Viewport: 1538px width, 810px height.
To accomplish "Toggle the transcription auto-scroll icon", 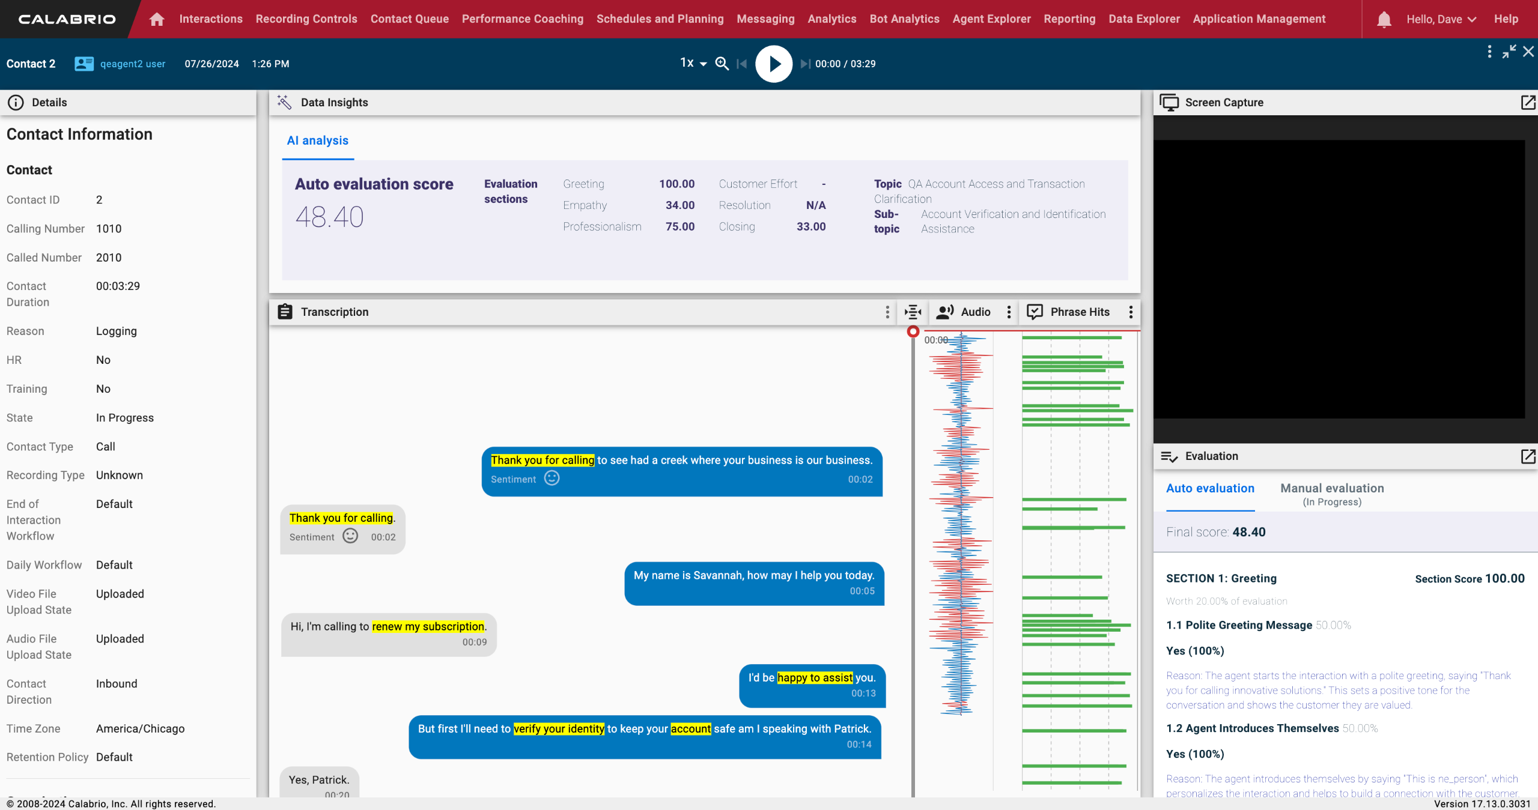I will (x=913, y=312).
